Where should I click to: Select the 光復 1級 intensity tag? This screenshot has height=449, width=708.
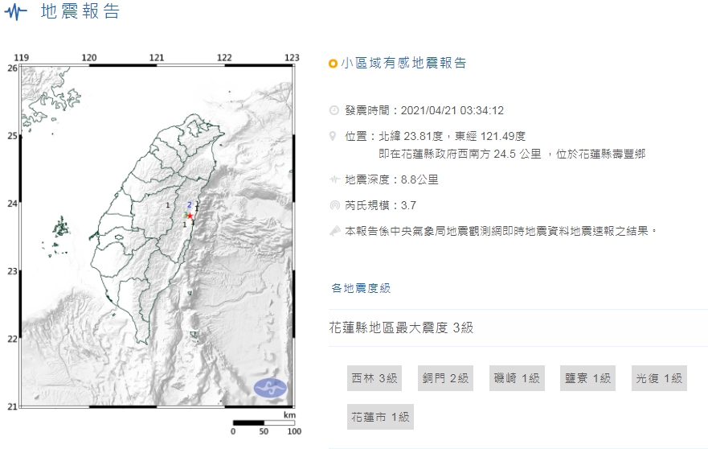pos(659,378)
